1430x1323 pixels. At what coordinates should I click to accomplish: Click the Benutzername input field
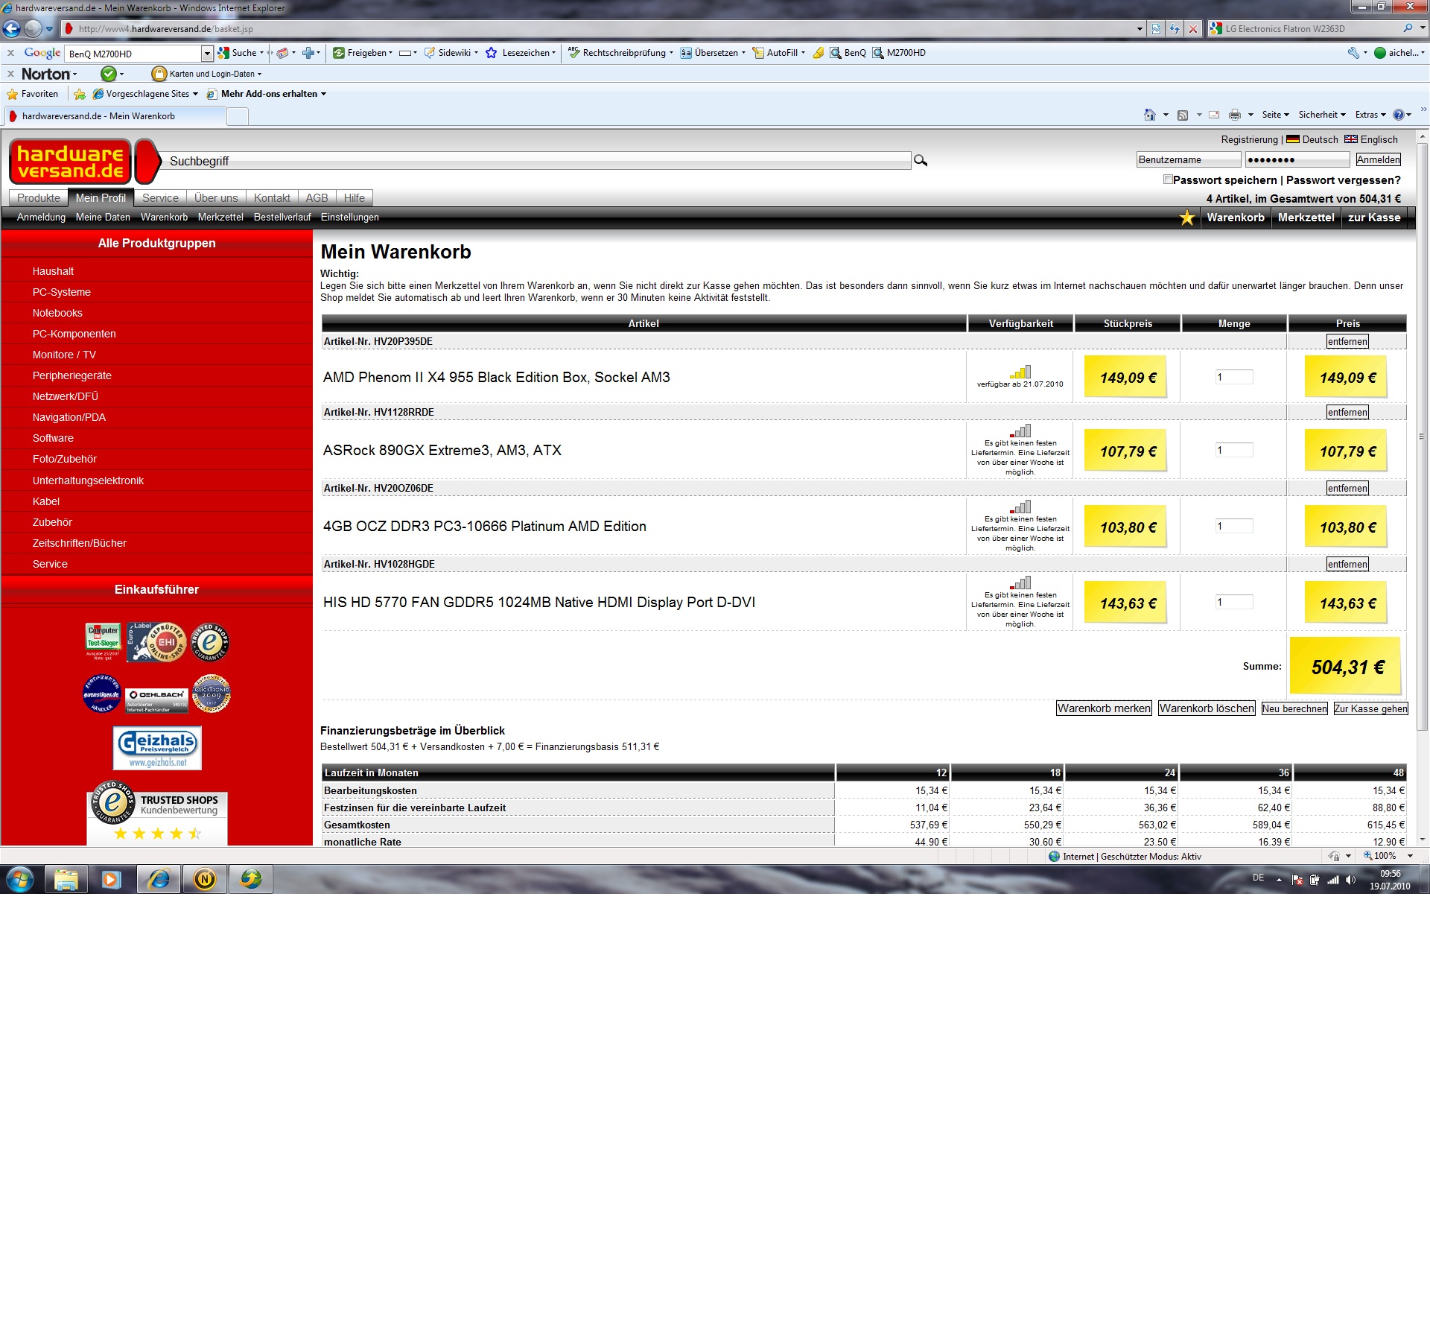pos(1189,159)
